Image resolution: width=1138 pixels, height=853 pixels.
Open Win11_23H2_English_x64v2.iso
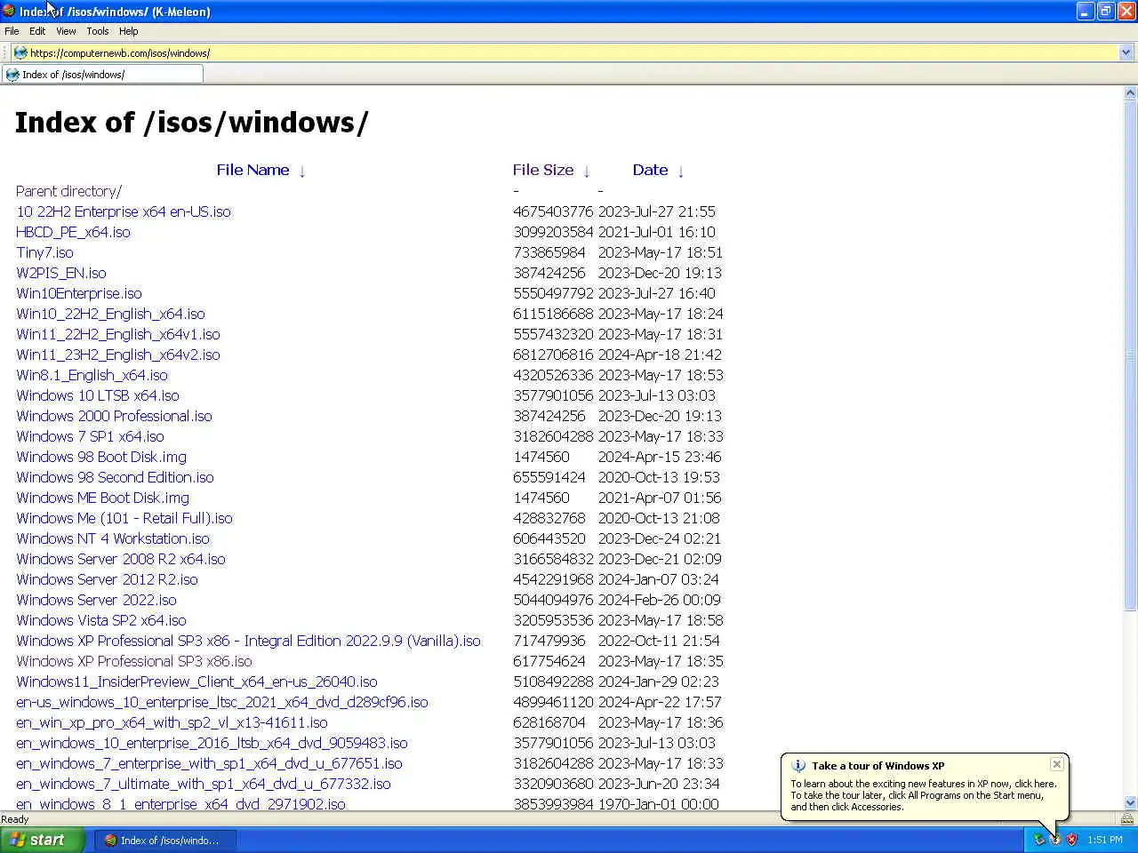click(118, 355)
